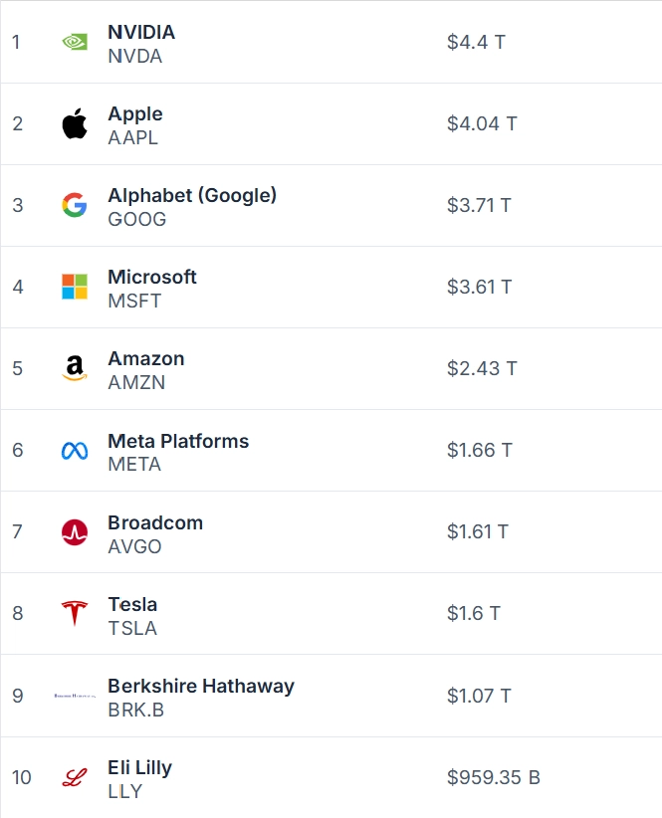Click the Tesla logo icon
662x818 pixels.
coord(75,614)
